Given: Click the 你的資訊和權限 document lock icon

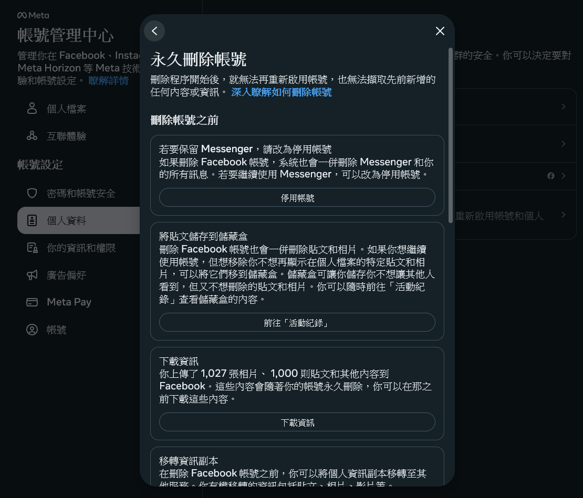Looking at the screenshot, I should tap(32, 248).
